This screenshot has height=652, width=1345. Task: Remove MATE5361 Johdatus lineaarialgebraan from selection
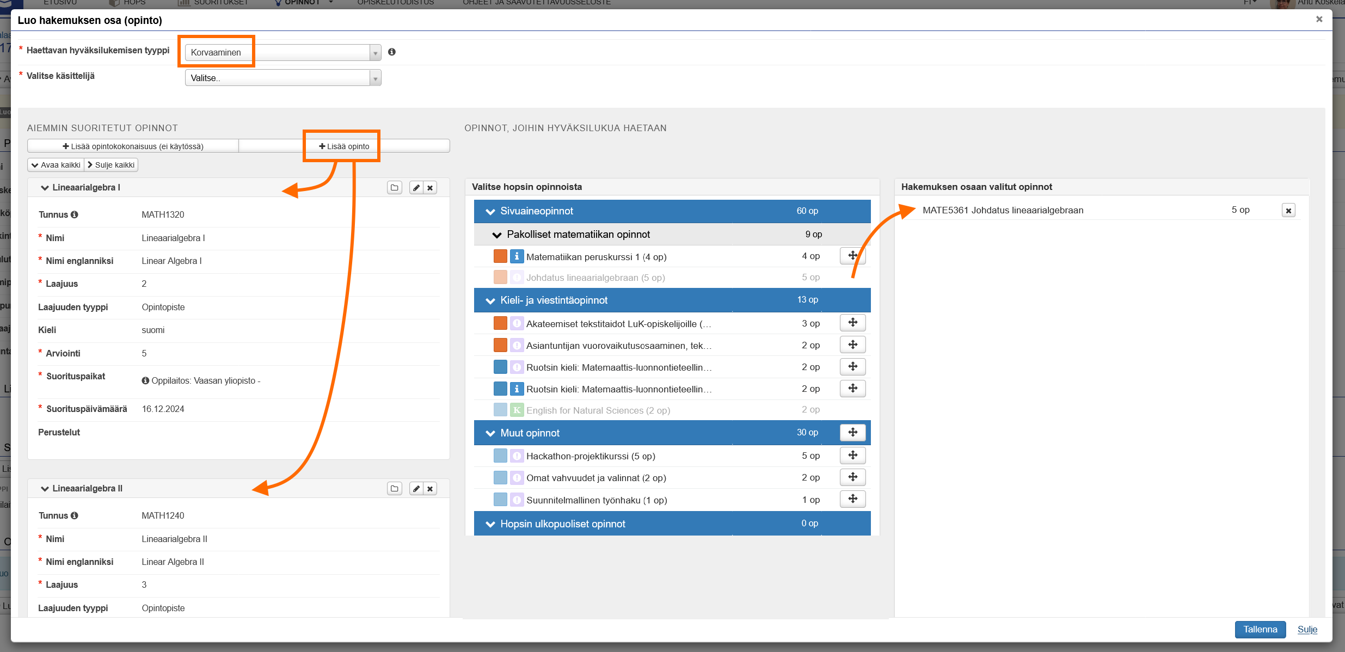click(x=1288, y=211)
